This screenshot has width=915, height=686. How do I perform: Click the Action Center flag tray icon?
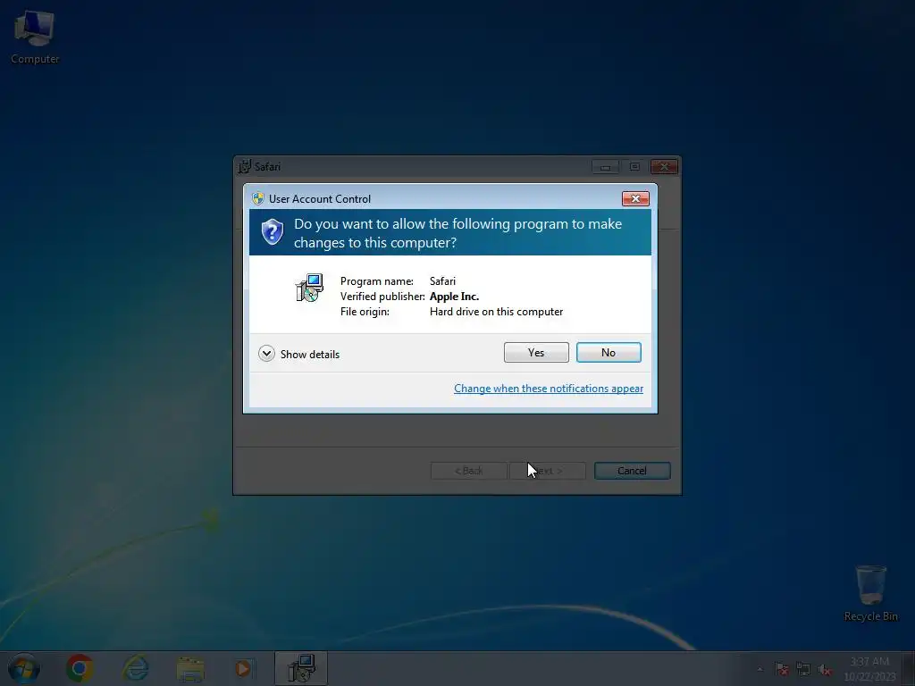point(781,669)
